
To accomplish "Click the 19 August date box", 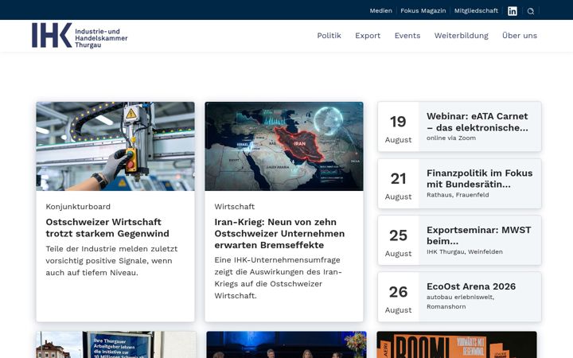I will 399,126.
